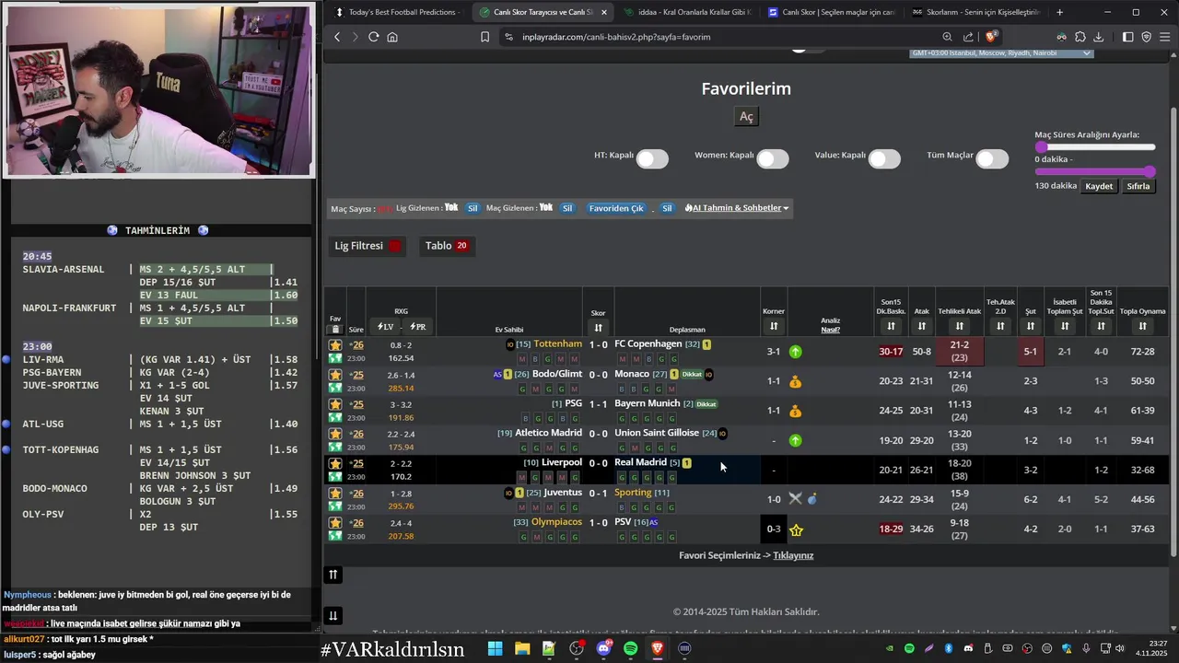1179x663 pixels.
Task: Open browser extensions puzzle icon
Action: coord(1080,37)
